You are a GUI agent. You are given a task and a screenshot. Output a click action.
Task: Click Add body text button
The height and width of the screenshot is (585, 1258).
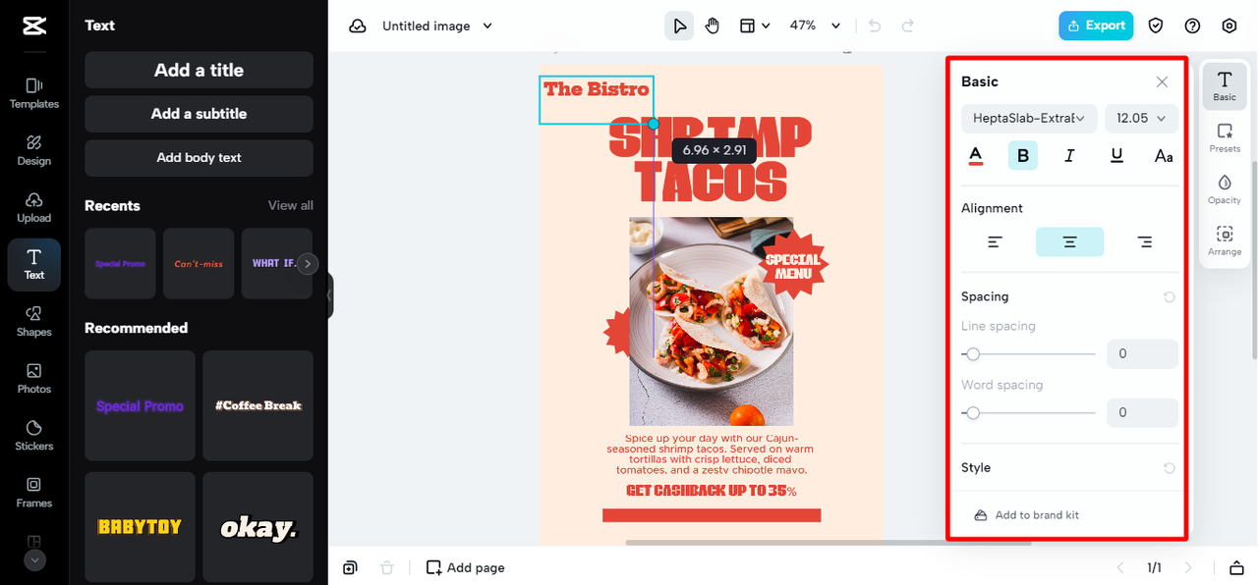click(199, 158)
